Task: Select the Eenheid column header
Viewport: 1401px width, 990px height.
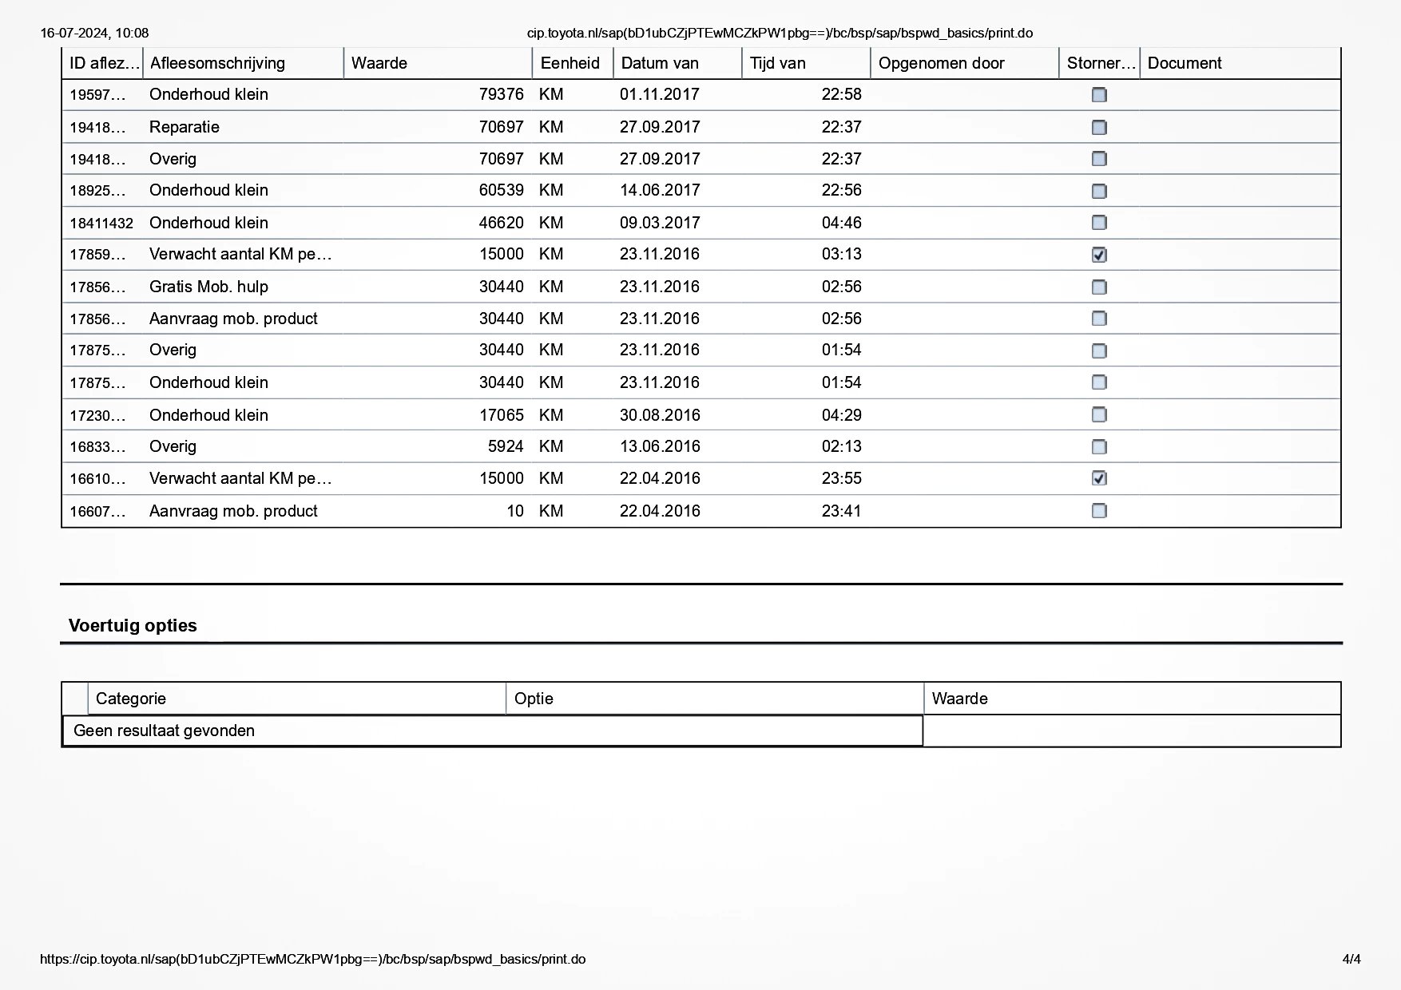Action: (x=573, y=63)
